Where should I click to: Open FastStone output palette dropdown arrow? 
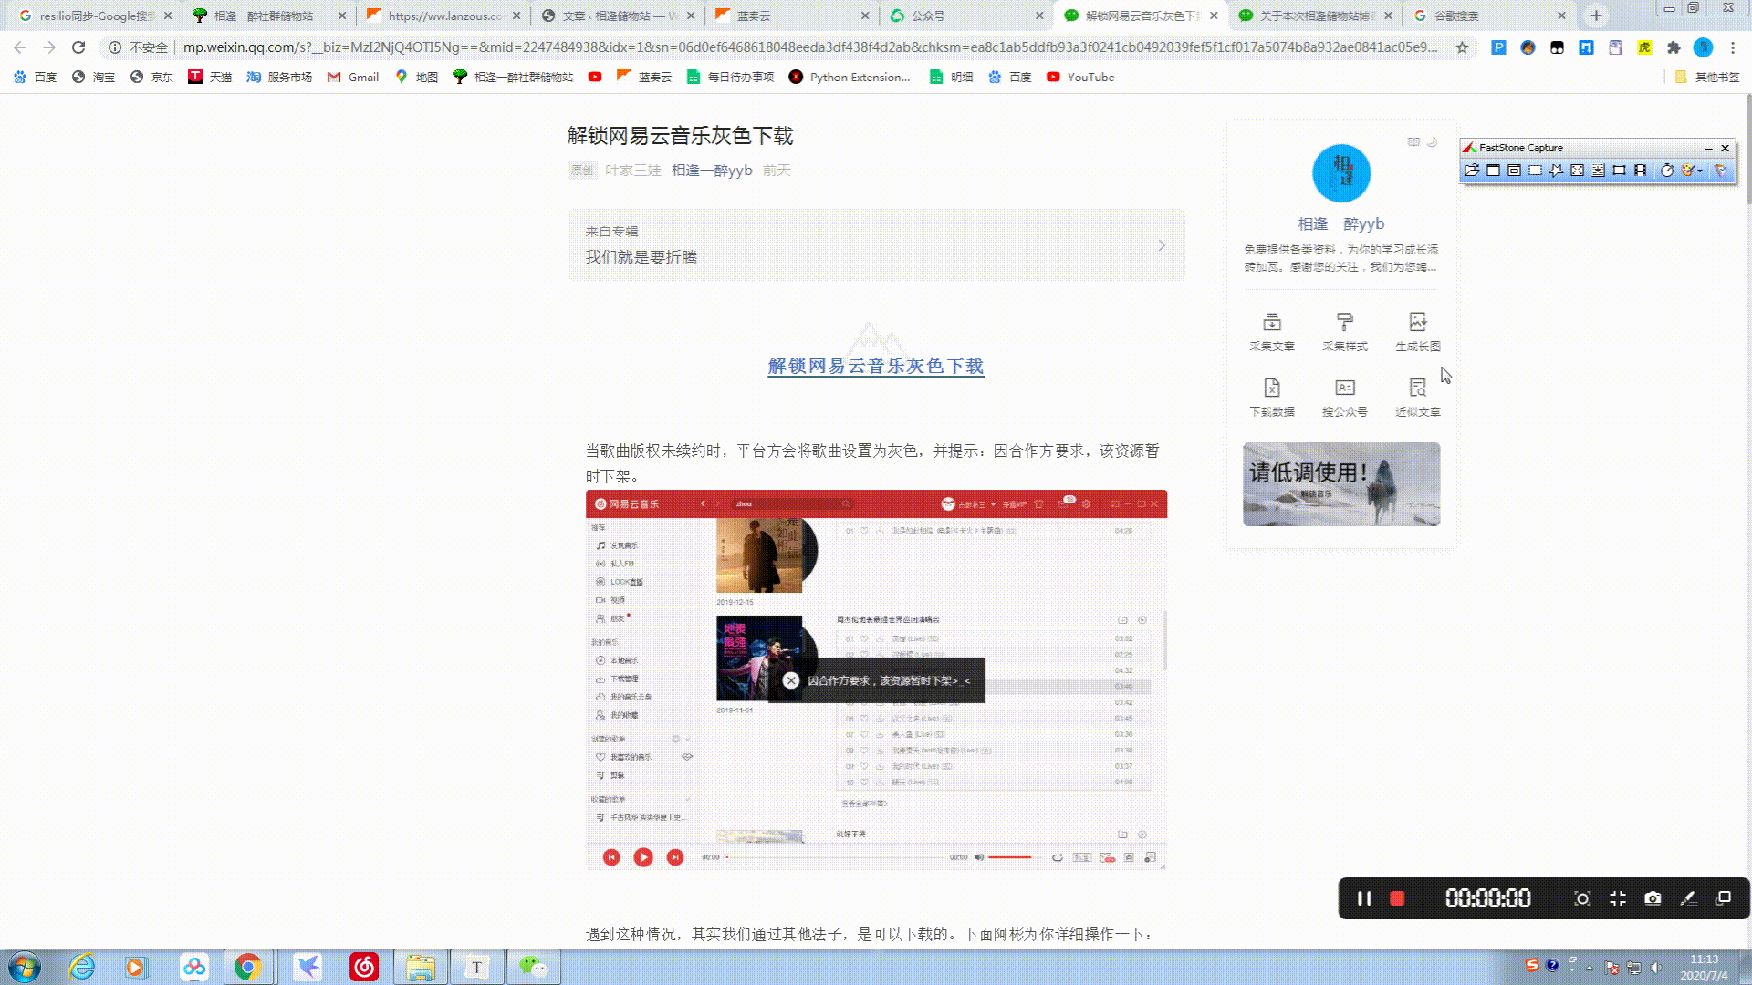(1700, 171)
